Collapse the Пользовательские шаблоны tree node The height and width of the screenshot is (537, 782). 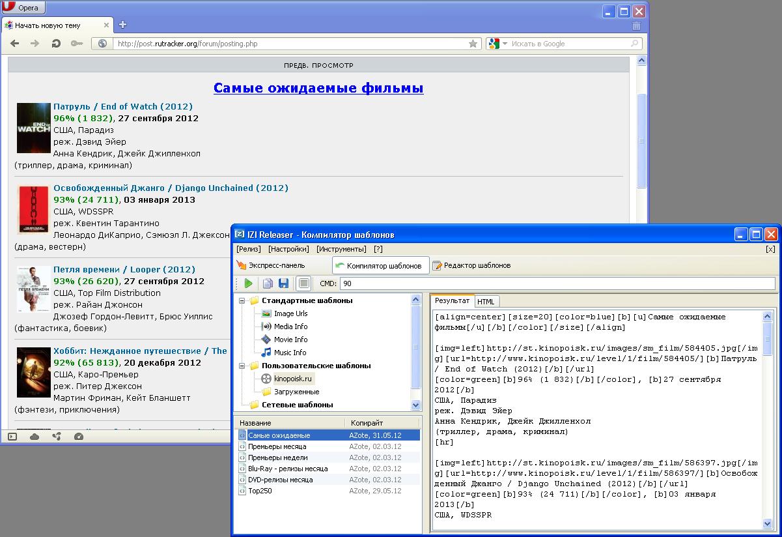click(x=242, y=366)
